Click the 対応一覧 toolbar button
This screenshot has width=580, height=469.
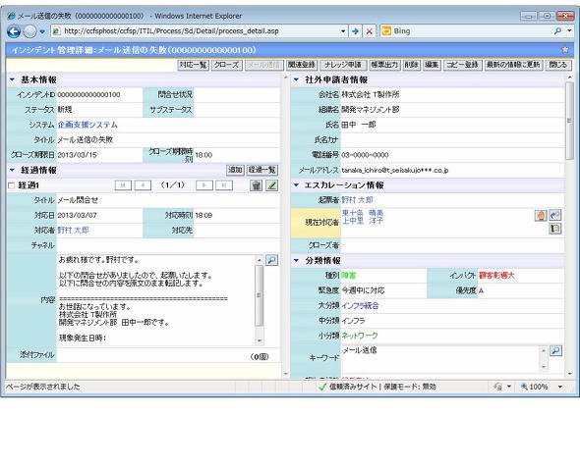(x=193, y=65)
